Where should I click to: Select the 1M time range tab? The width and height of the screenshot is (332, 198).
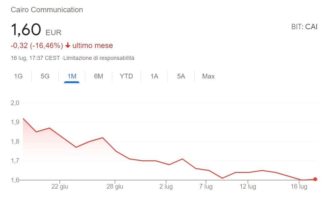click(x=72, y=76)
